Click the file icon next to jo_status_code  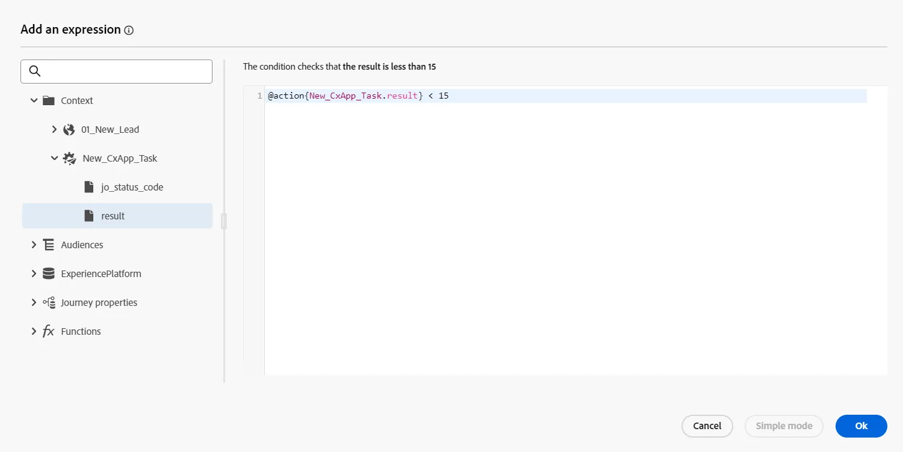click(x=89, y=187)
